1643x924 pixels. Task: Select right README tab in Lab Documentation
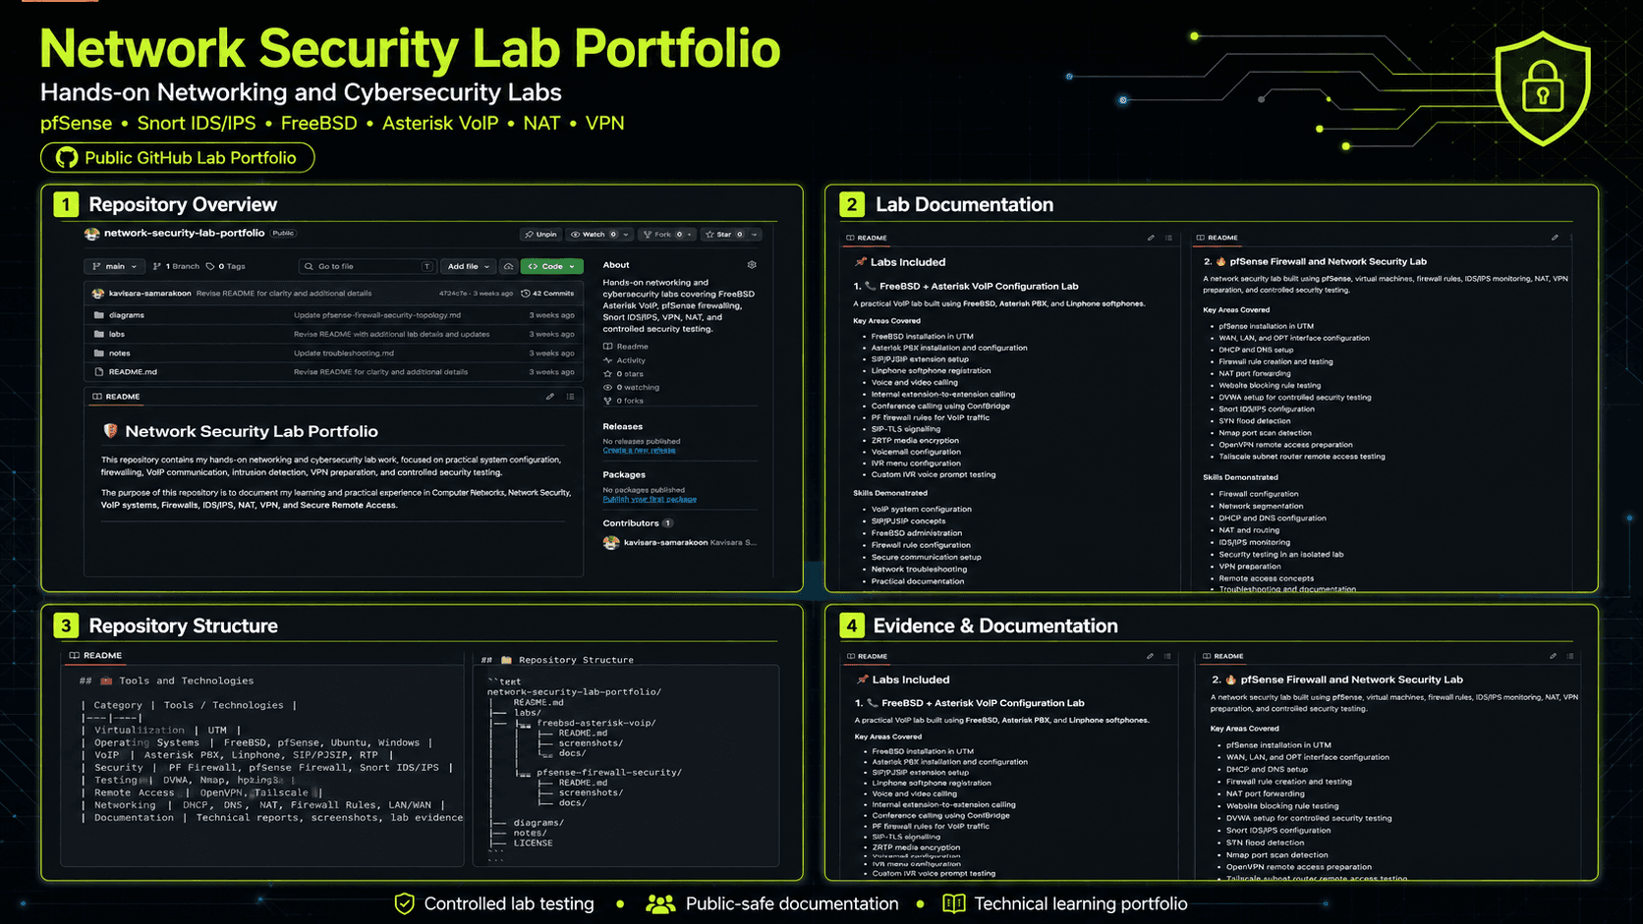click(x=1217, y=238)
